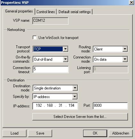Click the Port field showing 8000
Screen dimensions: 135x139
[x=110, y=106]
